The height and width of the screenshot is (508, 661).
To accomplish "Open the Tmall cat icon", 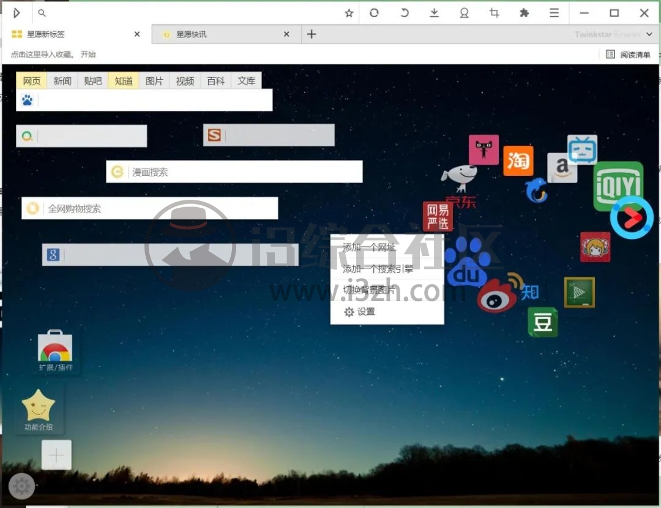I will click(484, 150).
